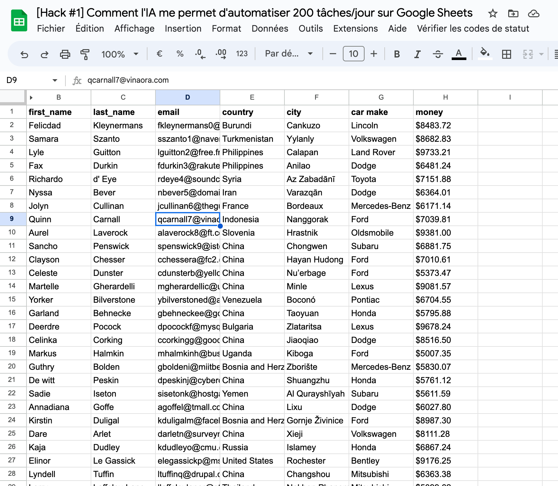
Task: Open the Borders tool
Action: [x=506, y=54]
